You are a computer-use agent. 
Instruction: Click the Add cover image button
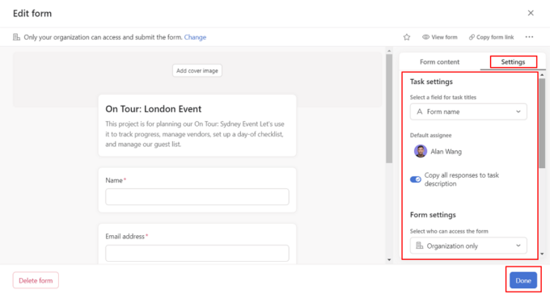(x=197, y=70)
